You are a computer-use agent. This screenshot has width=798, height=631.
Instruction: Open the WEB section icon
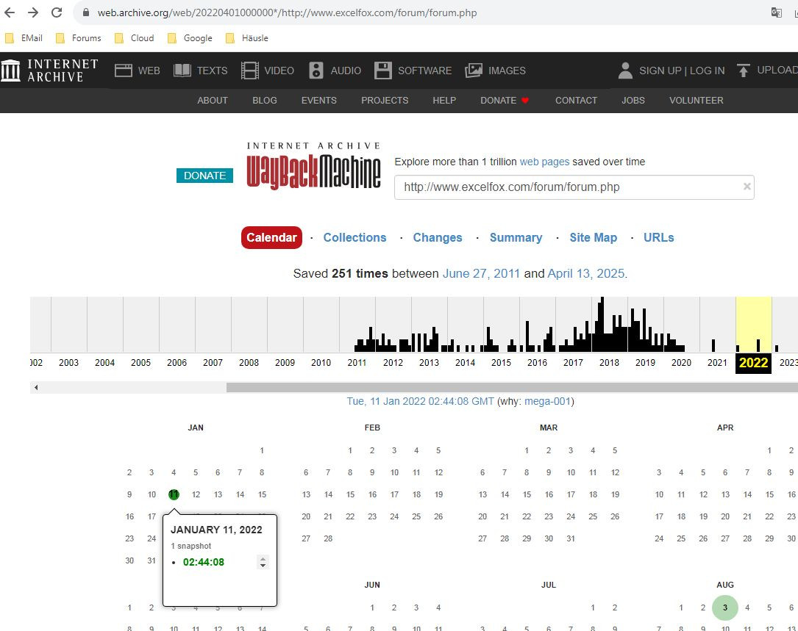(x=123, y=71)
